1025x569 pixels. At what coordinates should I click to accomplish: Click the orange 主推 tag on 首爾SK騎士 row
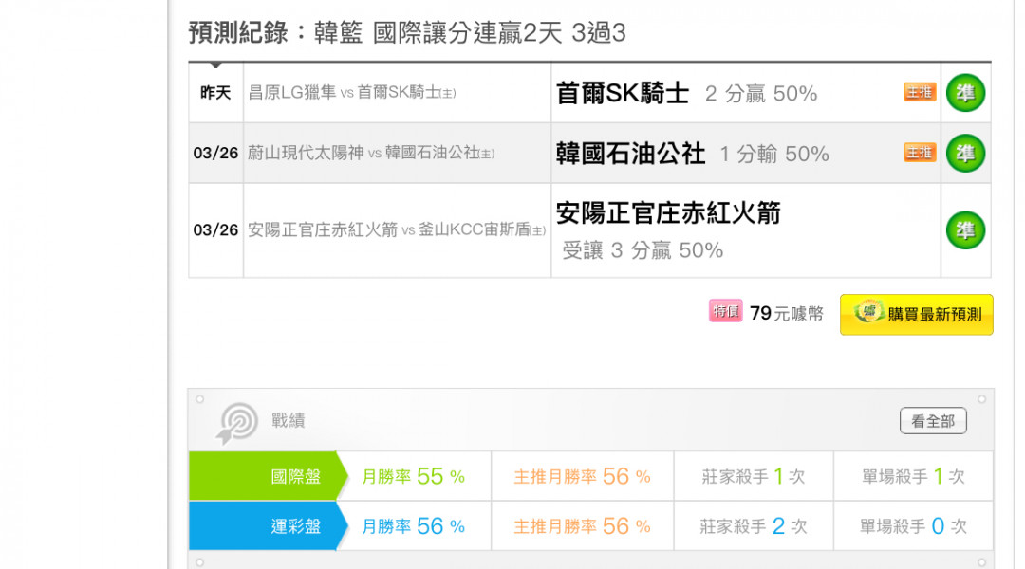920,92
